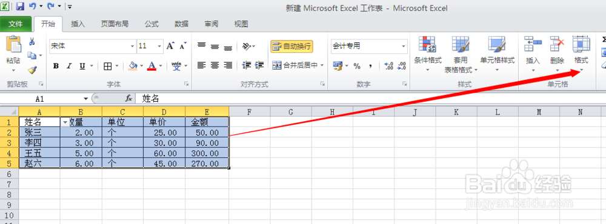Increase decimal places
Image resolution: width=606 pixels, height=224 pixels.
[x=389, y=66]
